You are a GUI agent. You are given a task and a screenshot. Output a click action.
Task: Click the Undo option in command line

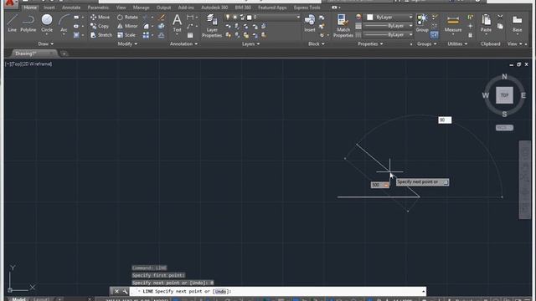220,292
